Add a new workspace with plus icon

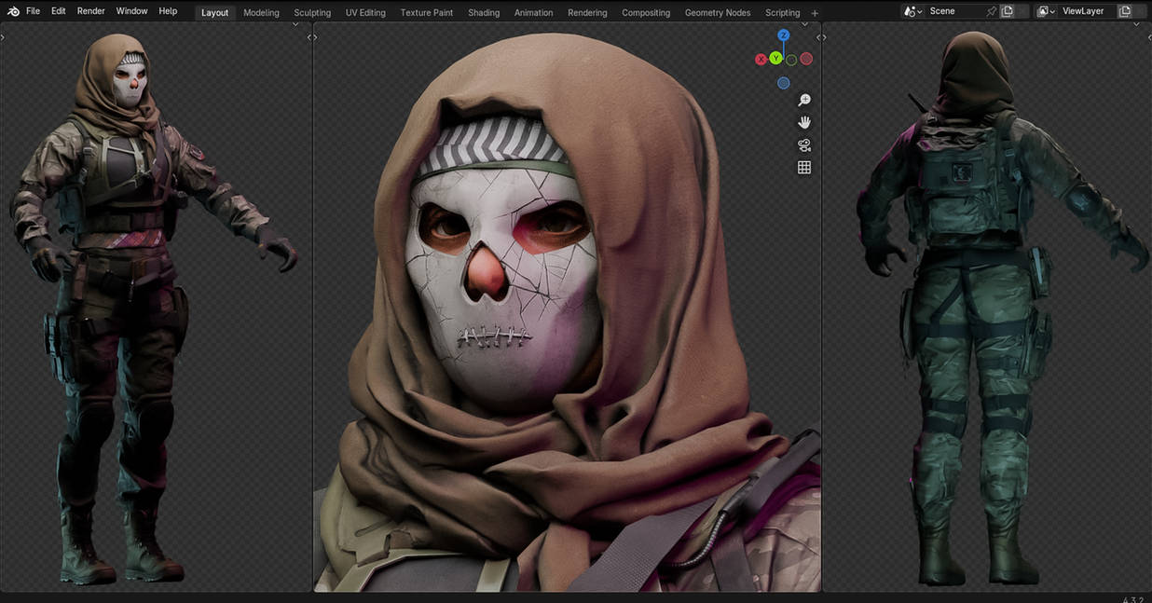(815, 13)
